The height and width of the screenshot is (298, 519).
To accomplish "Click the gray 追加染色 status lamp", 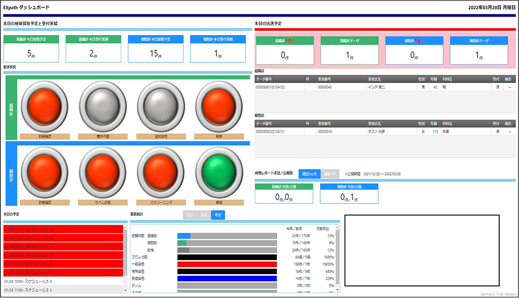I will 161,106.
